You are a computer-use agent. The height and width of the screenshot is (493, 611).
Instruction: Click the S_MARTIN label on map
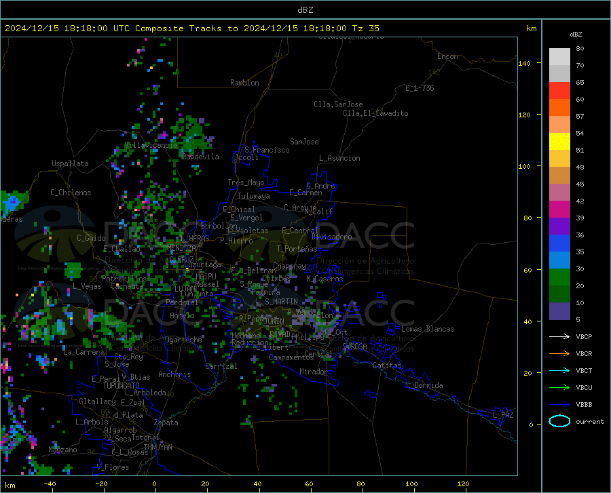pos(281,302)
